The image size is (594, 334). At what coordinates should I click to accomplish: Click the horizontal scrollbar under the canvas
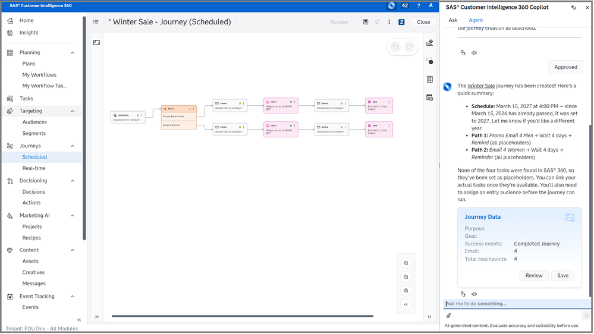coord(243,316)
